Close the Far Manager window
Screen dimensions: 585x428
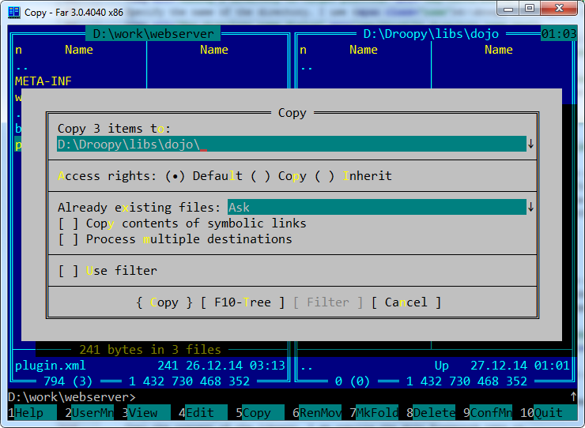click(x=559, y=8)
